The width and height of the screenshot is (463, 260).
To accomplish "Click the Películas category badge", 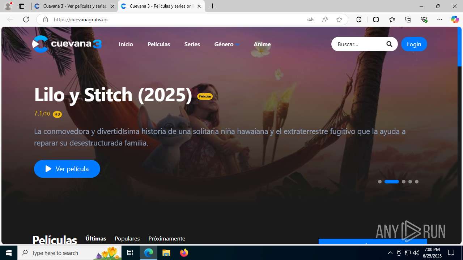I will [205, 96].
